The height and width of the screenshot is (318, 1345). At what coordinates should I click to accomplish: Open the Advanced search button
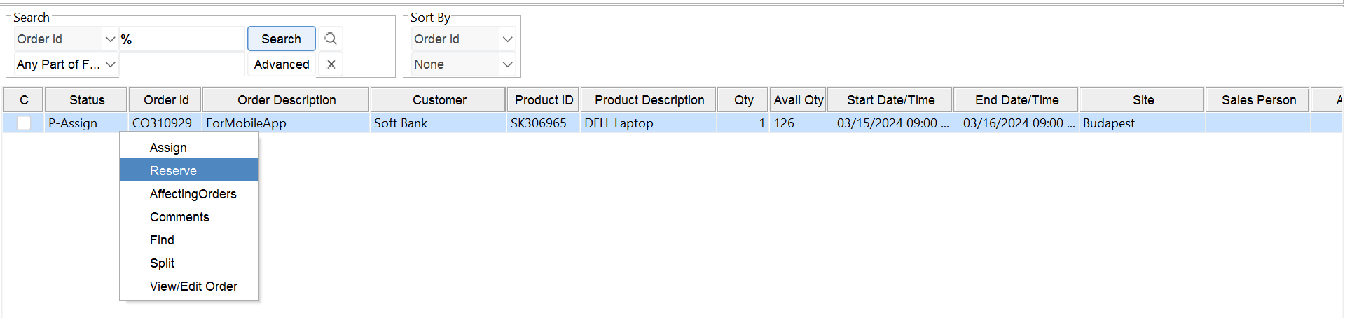pyautogui.click(x=282, y=64)
